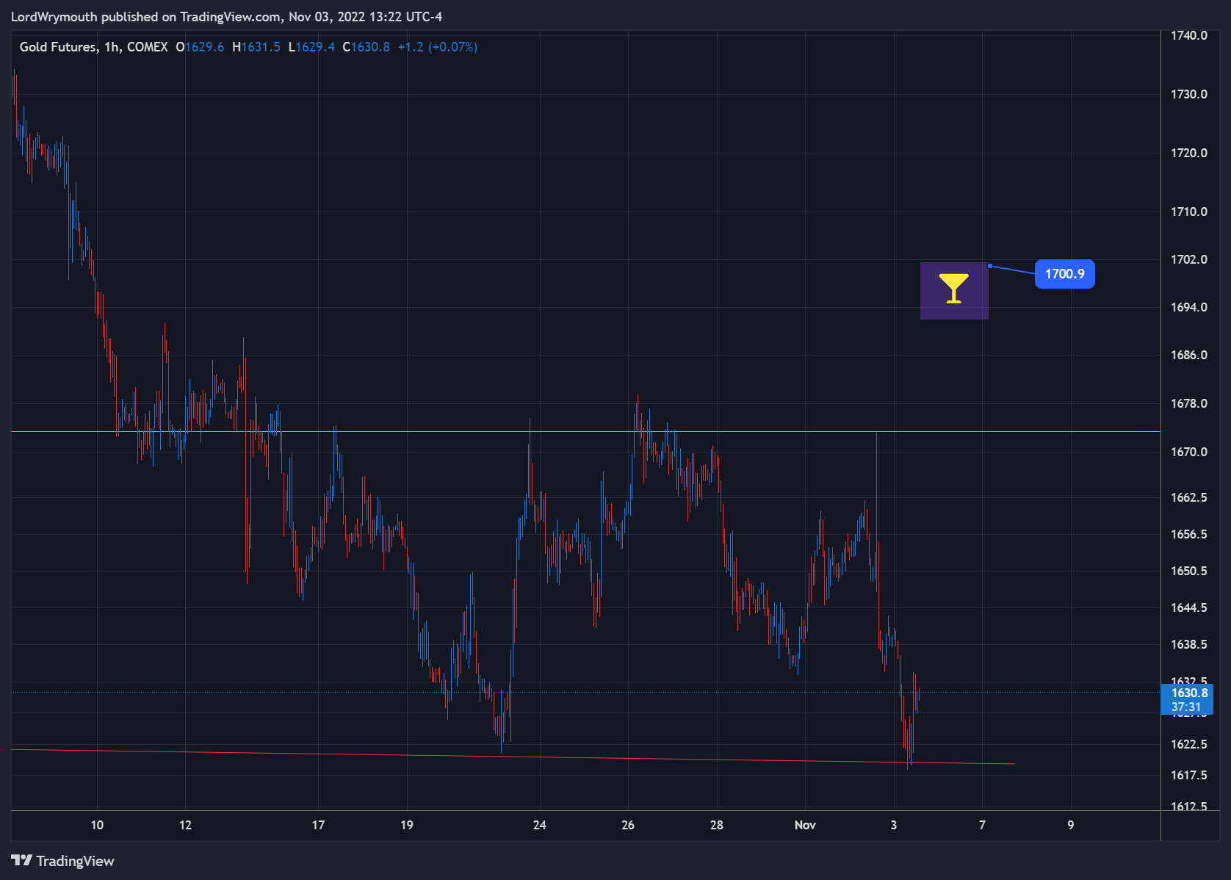
Task: Click the Nov label on time axis
Action: [x=805, y=825]
